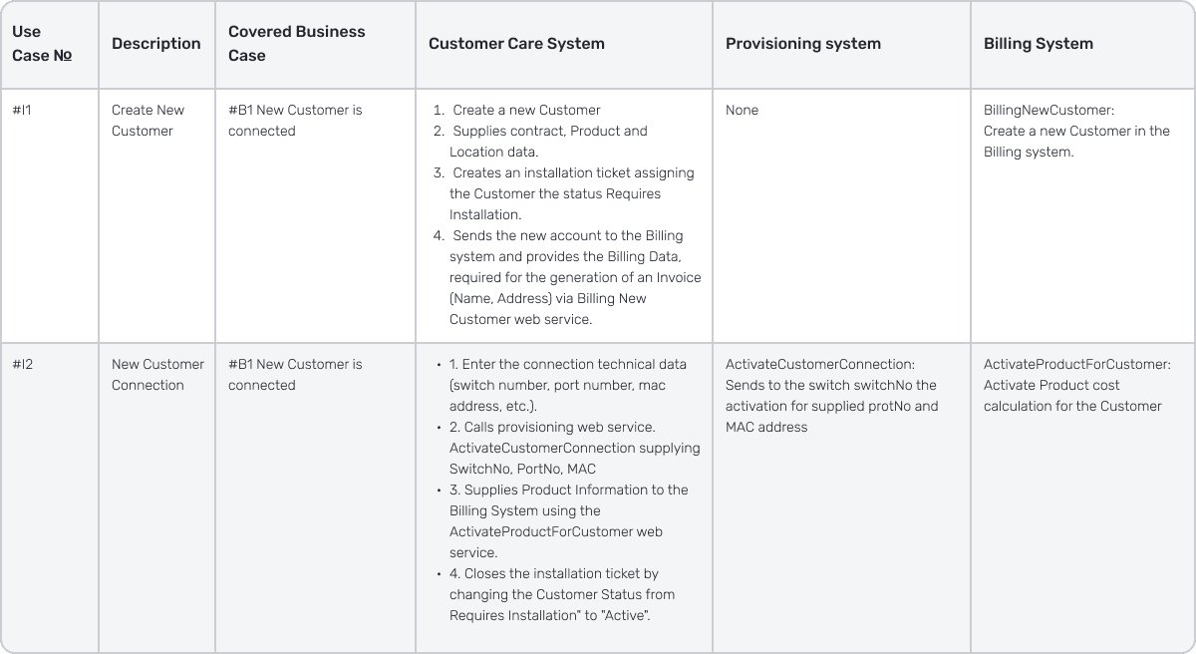Viewport: 1196px width, 654px height.
Task: Select the "Billing System" column header
Action: (x=1039, y=44)
